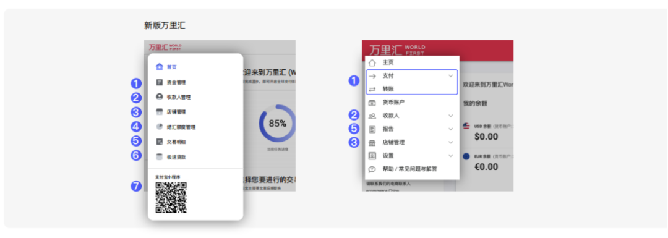Click the 交易明细 icon
The width and height of the screenshot is (668, 238).
160,142
